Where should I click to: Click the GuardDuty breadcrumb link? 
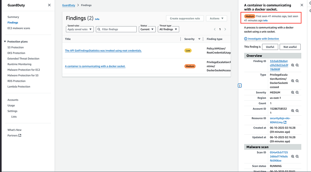[69, 5]
